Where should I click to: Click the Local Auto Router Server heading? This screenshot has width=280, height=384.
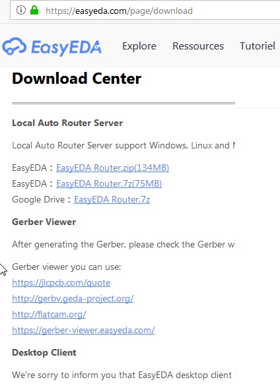67,123
